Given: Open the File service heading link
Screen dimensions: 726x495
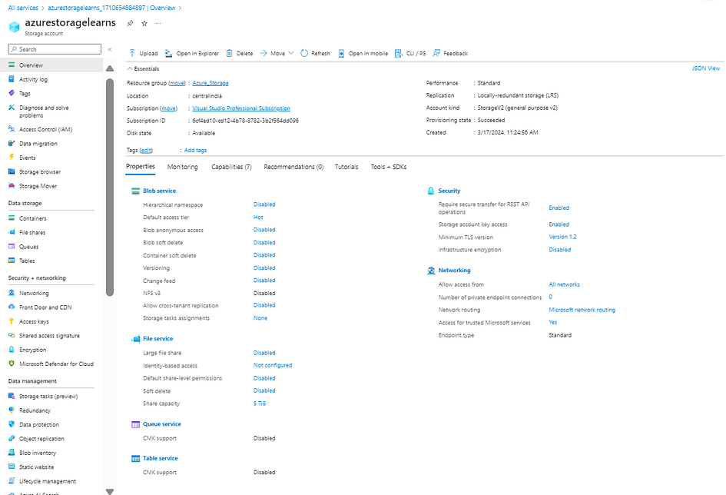Looking at the screenshot, I should pyautogui.click(x=158, y=338).
